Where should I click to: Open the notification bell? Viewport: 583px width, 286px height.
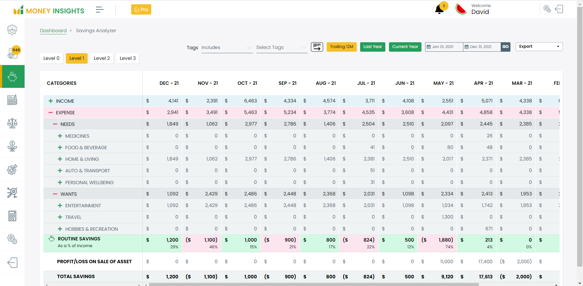[439, 9]
